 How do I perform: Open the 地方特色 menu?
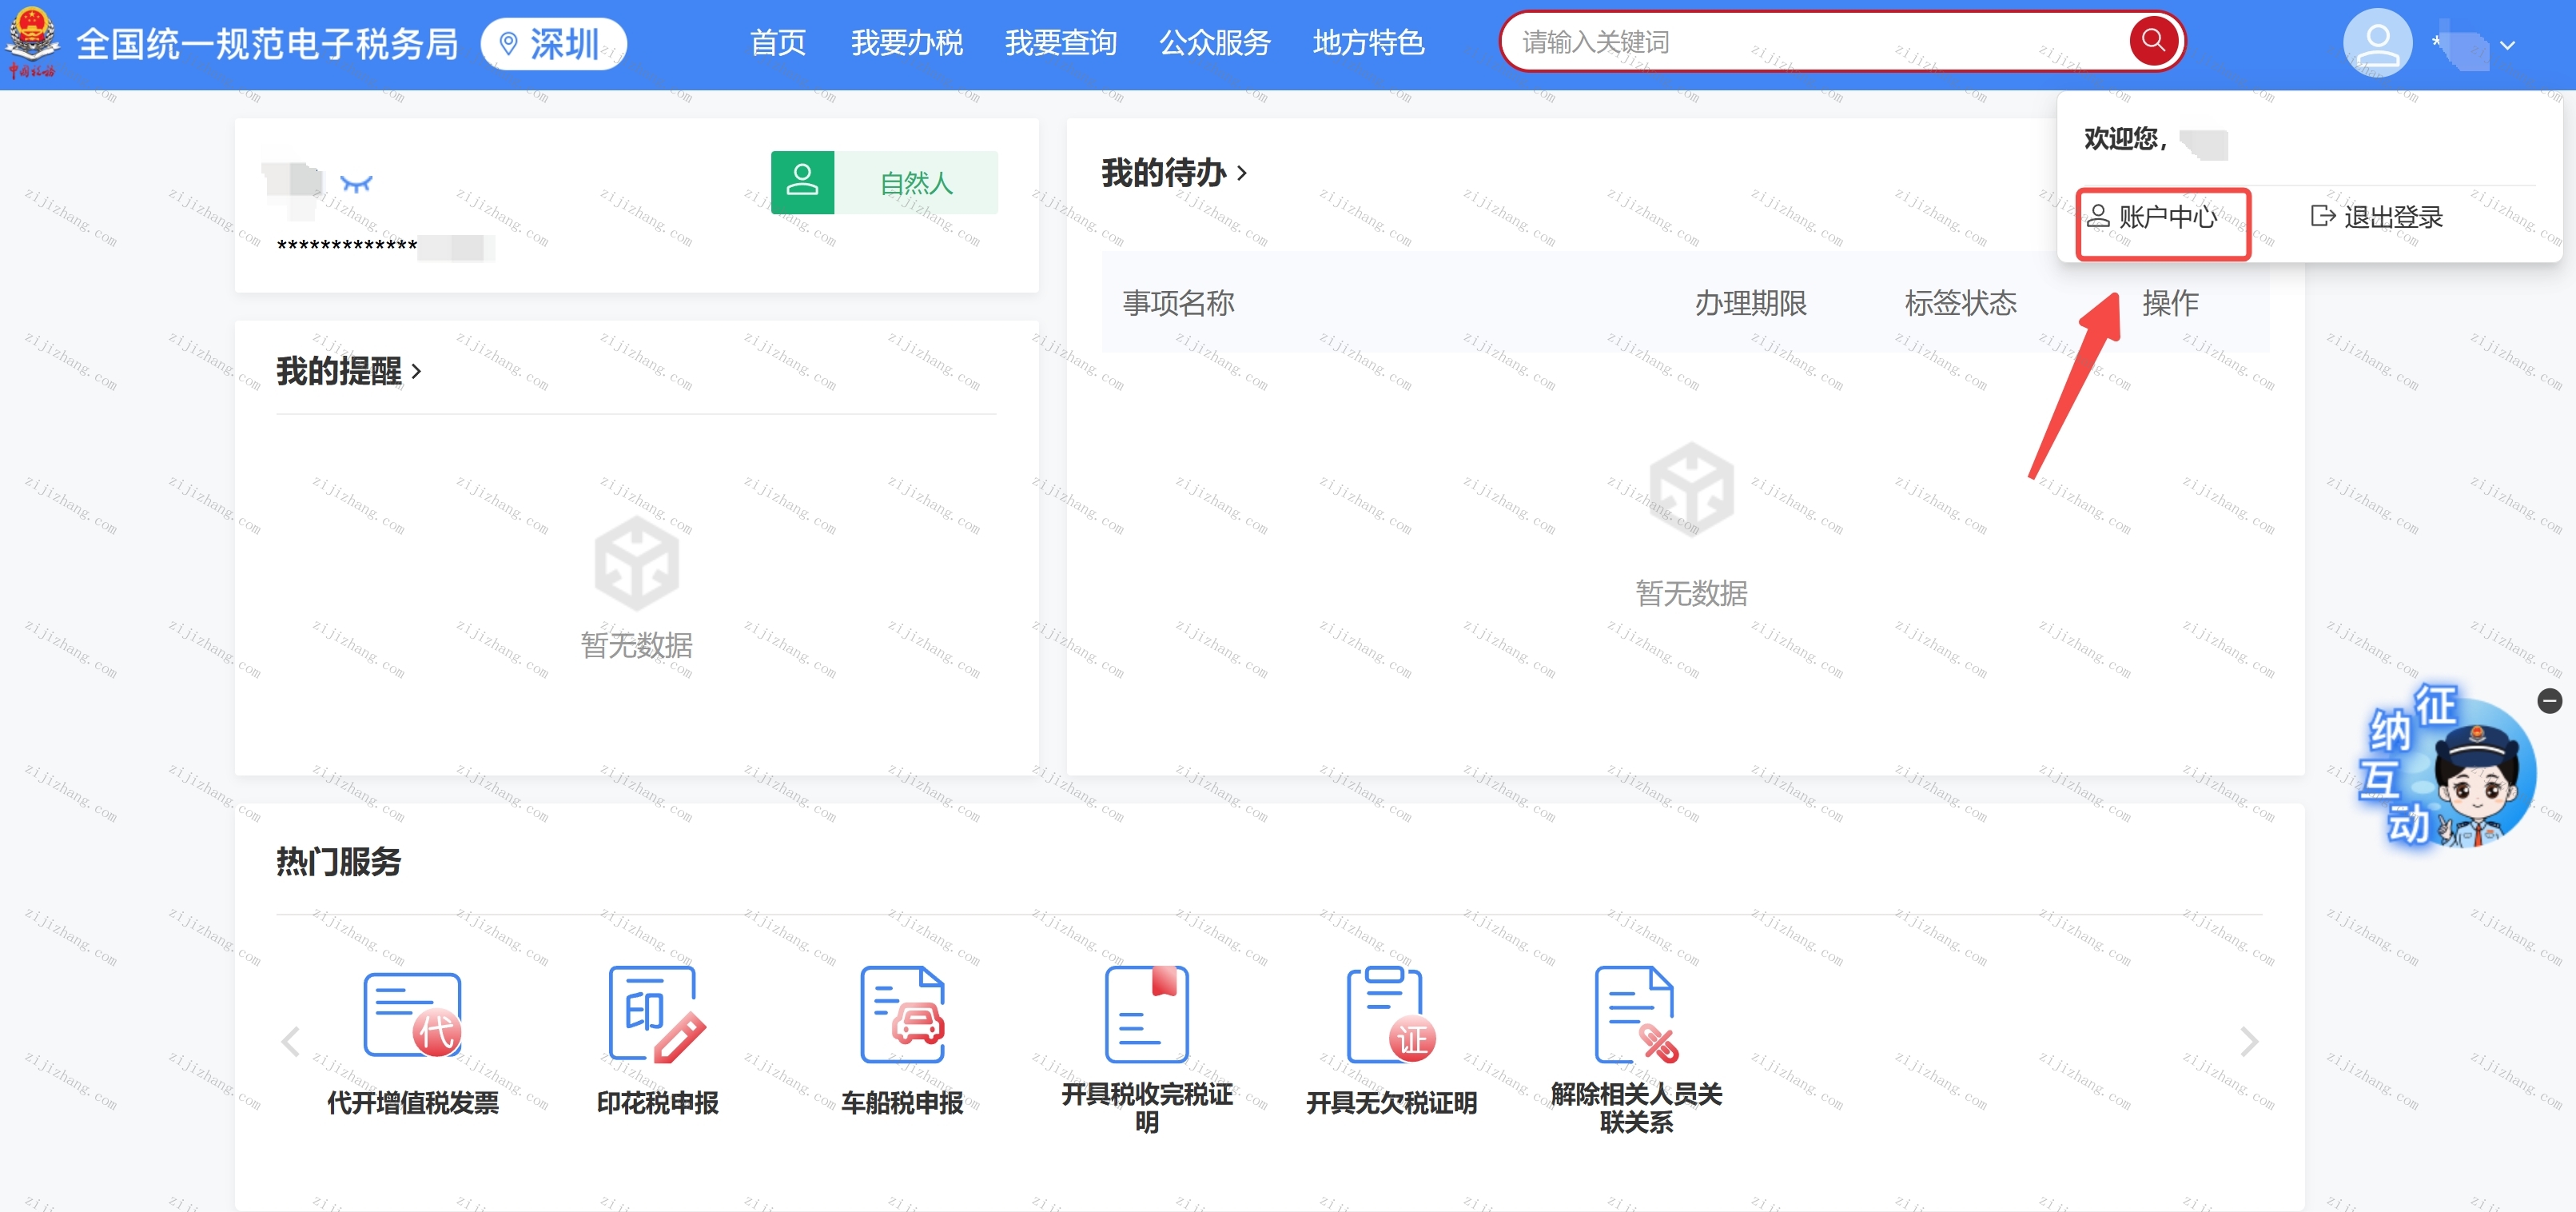tap(1368, 43)
